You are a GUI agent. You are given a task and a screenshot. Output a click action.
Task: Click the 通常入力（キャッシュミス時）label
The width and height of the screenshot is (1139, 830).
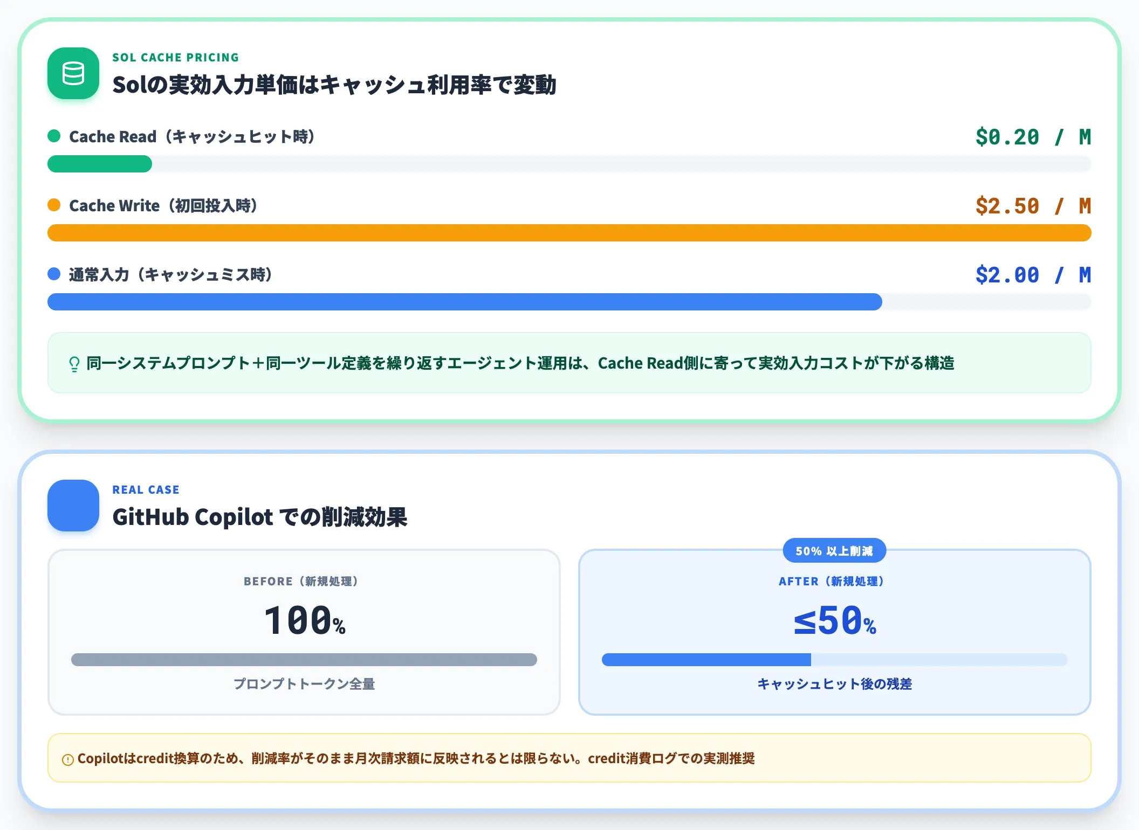pyautogui.click(x=170, y=274)
